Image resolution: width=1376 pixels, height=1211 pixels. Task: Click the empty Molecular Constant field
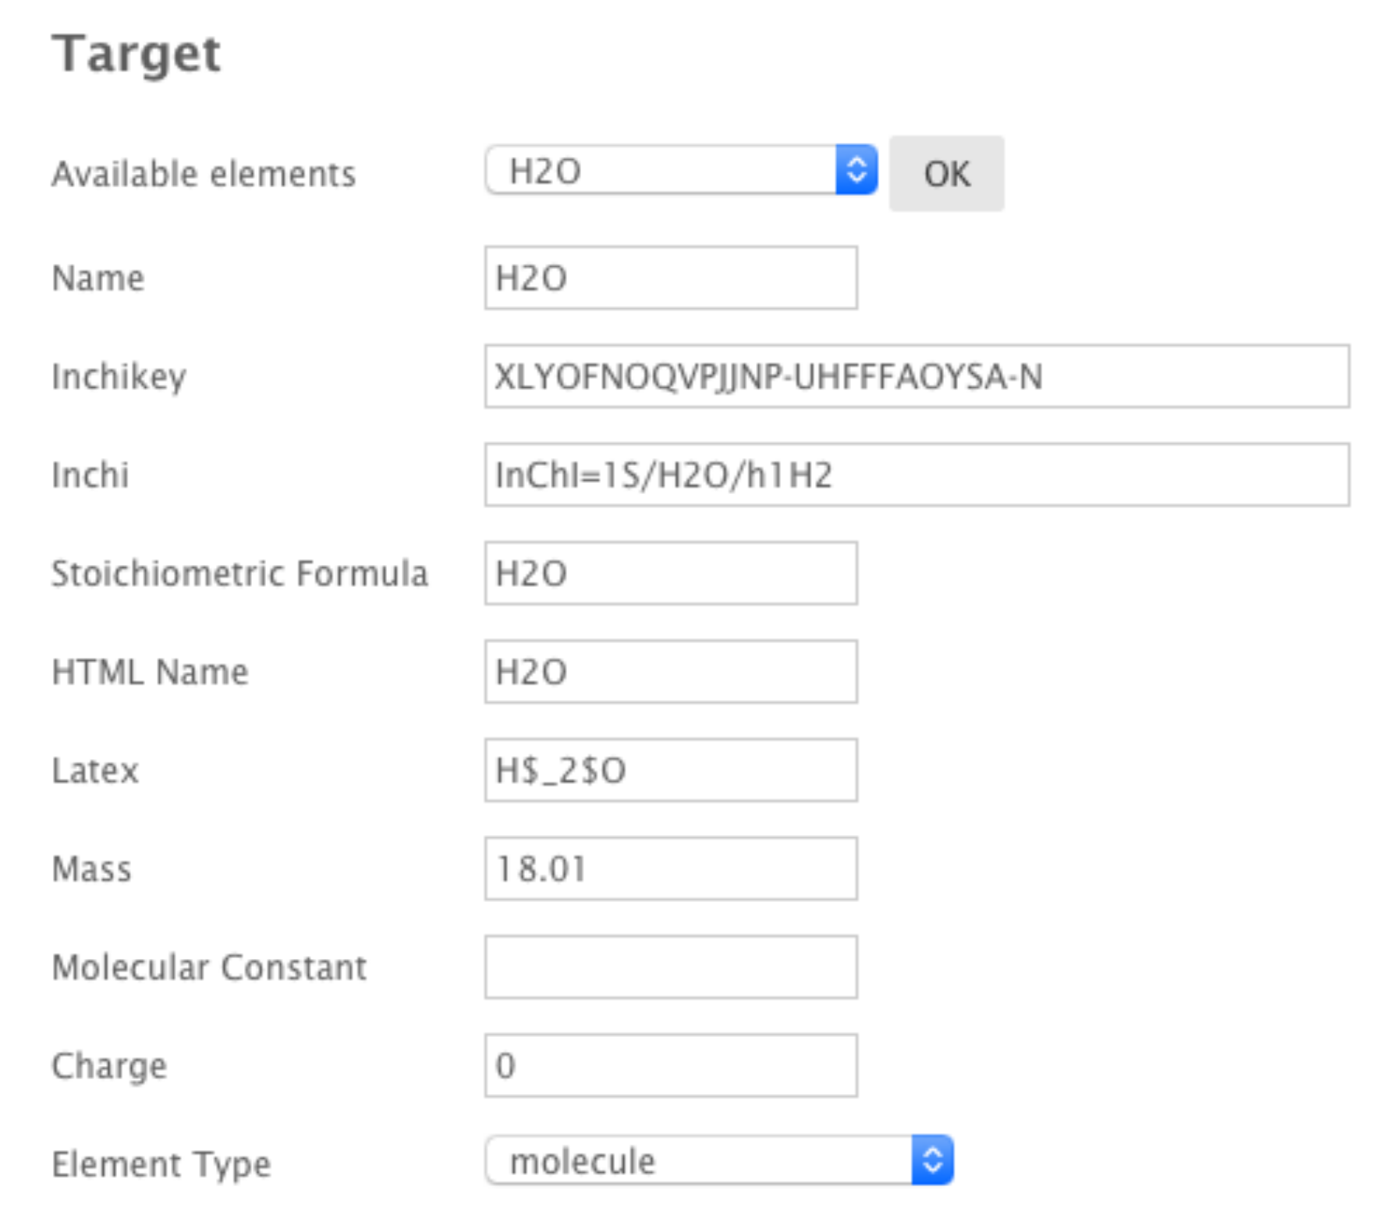point(670,967)
